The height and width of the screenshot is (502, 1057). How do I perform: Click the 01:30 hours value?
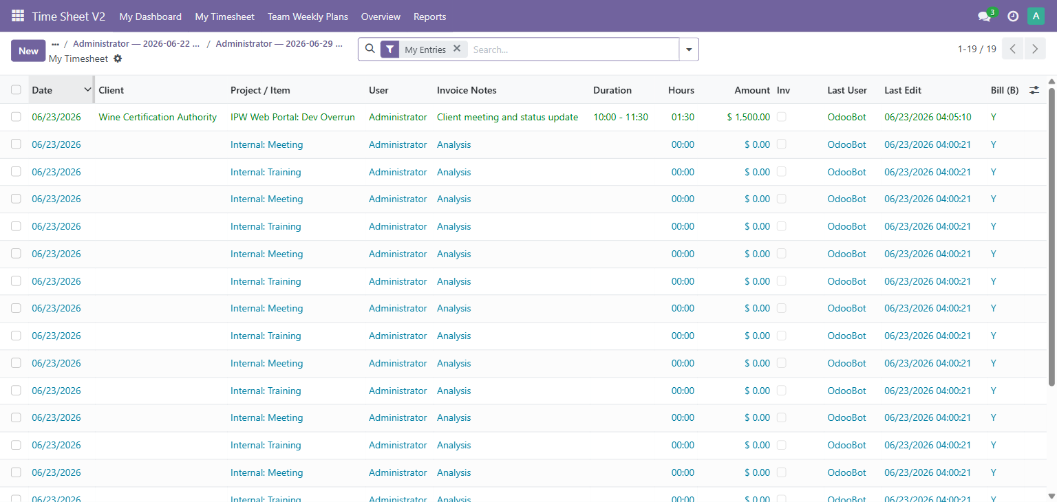click(x=683, y=117)
